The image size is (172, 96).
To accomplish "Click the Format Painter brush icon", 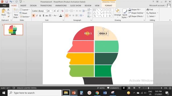I will click(8, 17).
